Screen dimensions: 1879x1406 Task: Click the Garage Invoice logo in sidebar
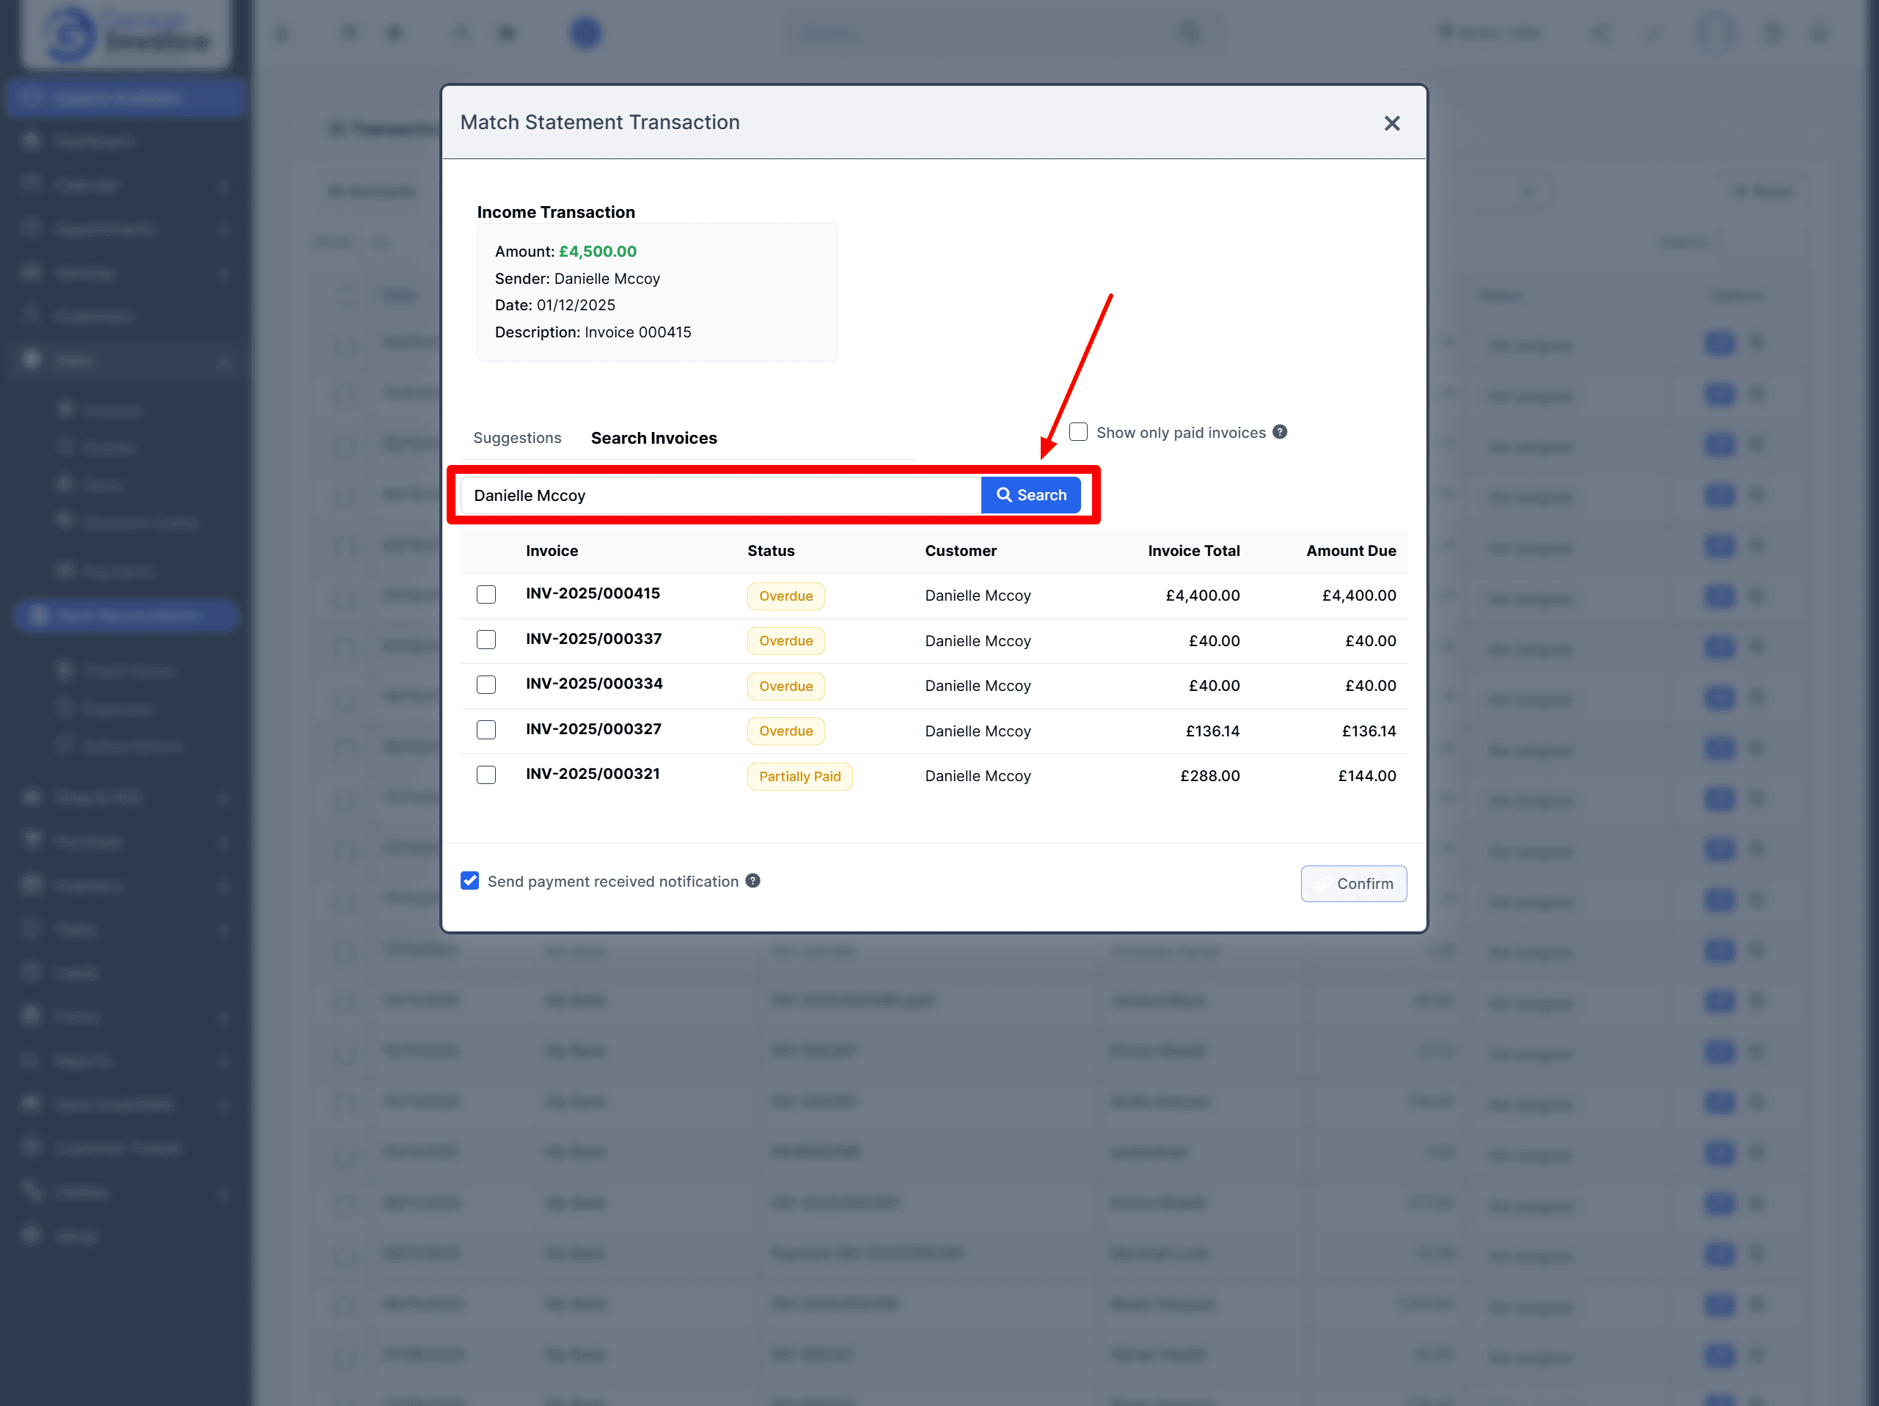coord(125,34)
